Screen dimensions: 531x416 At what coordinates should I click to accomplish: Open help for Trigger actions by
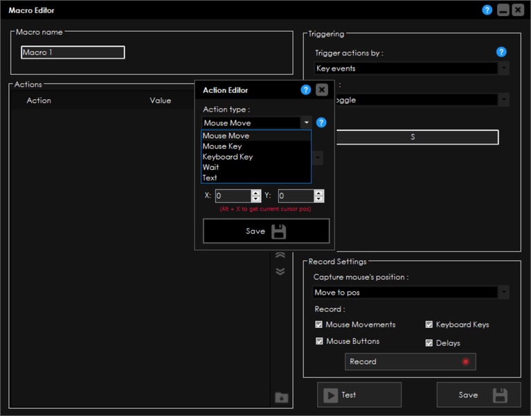[501, 52]
